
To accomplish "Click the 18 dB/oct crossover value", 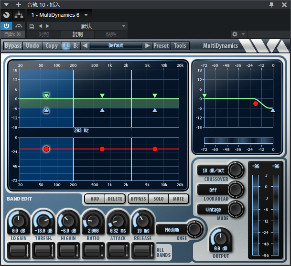I will click(x=213, y=170).
